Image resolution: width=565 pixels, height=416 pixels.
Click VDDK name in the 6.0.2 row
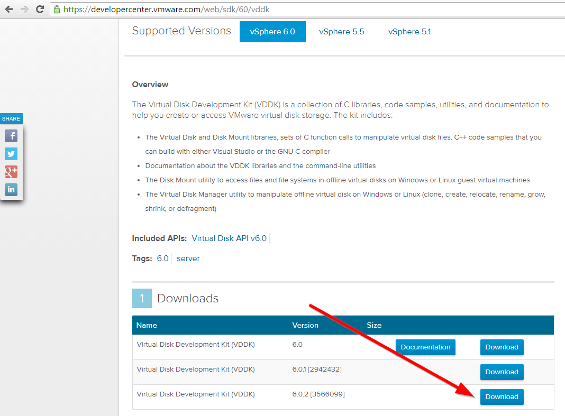point(196,394)
